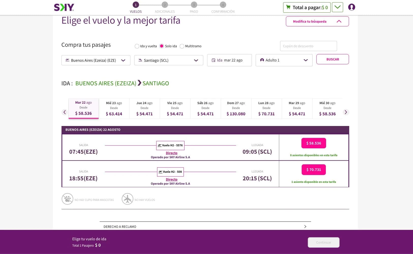413x254 pixels.
Task: Choose the $ 70.731 fare button
Action: [314, 170]
